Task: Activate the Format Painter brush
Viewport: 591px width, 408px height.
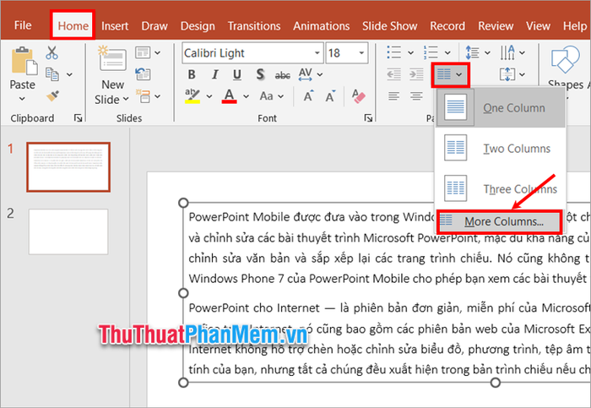Action: pyautogui.click(x=52, y=95)
